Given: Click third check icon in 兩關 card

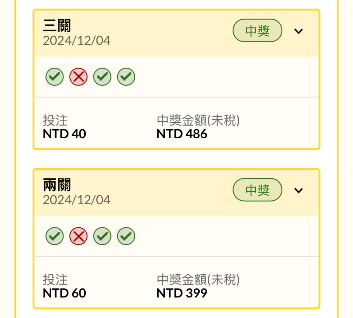Looking at the screenshot, I should click(x=102, y=236).
